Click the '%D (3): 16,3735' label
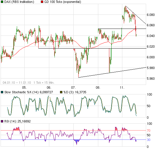The width and height of the screenshot is (158, 149). [75, 92]
